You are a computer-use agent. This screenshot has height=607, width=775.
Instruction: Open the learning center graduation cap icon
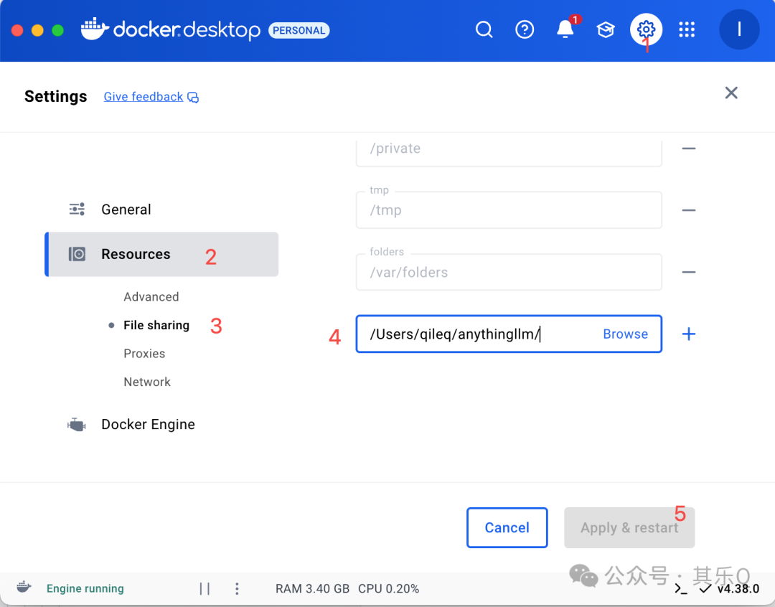pyautogui.click(x=605, y=29)
